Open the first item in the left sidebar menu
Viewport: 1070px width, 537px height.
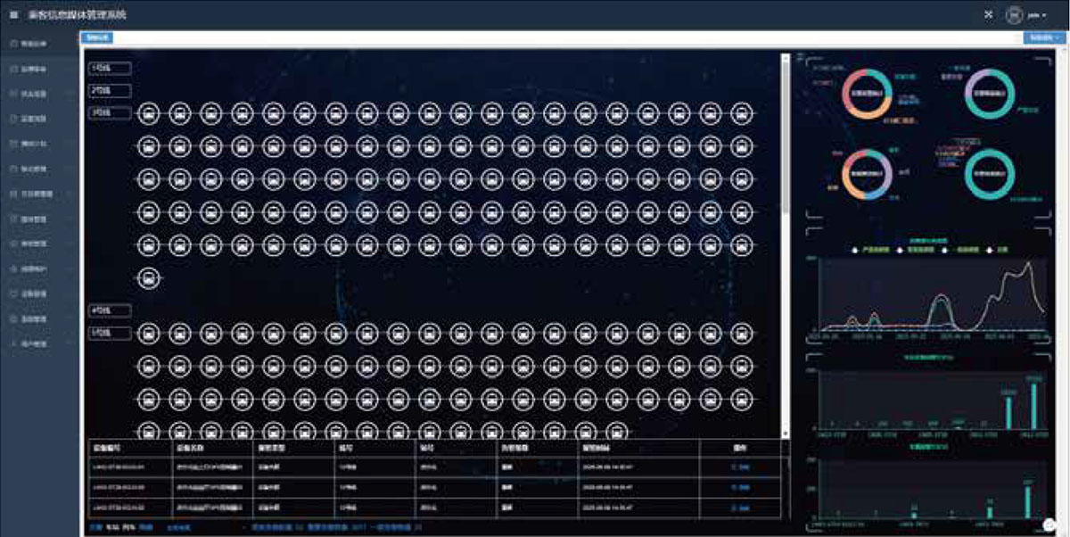pos(32,43)
